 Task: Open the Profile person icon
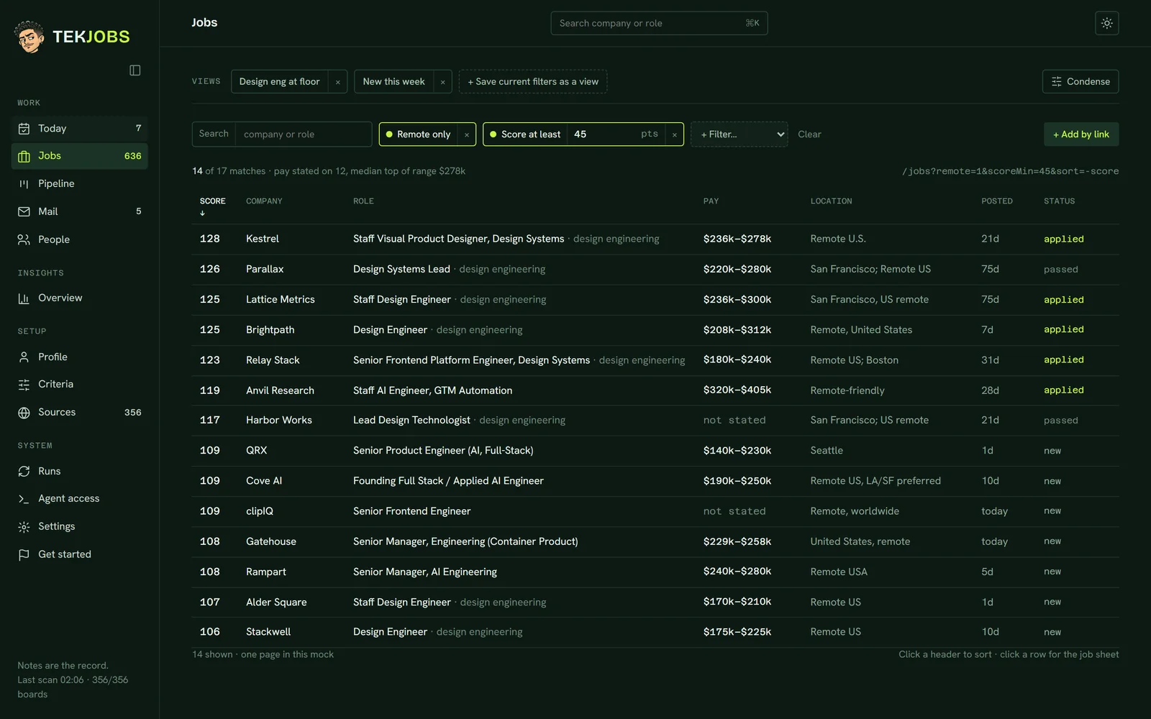click(24, 357)
